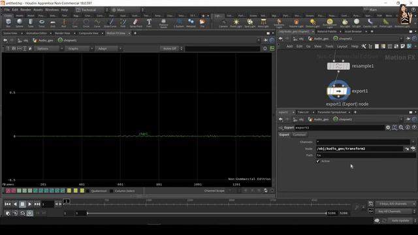Add a Sky Light from the shelf
This screenshot has width=418, height=235.
coord(345,23)
